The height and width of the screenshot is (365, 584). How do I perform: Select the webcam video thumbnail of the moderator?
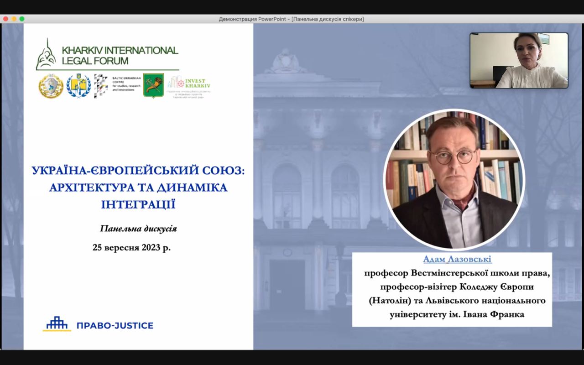click(x=519, y=60)
